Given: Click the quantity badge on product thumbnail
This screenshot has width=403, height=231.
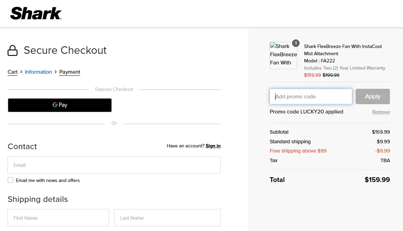Looking at the screenshot, I should coord(295,43).
